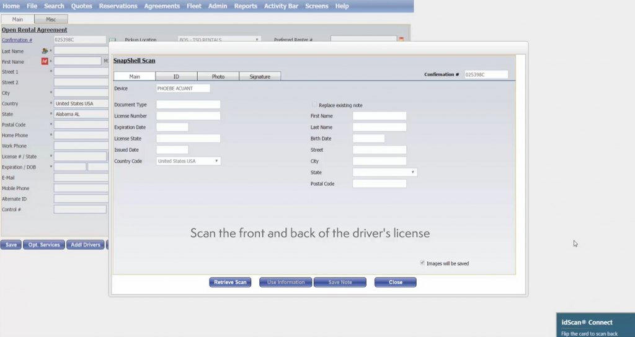Open the Search menu
Screen dimensions: 635x337
coord(55,6)
